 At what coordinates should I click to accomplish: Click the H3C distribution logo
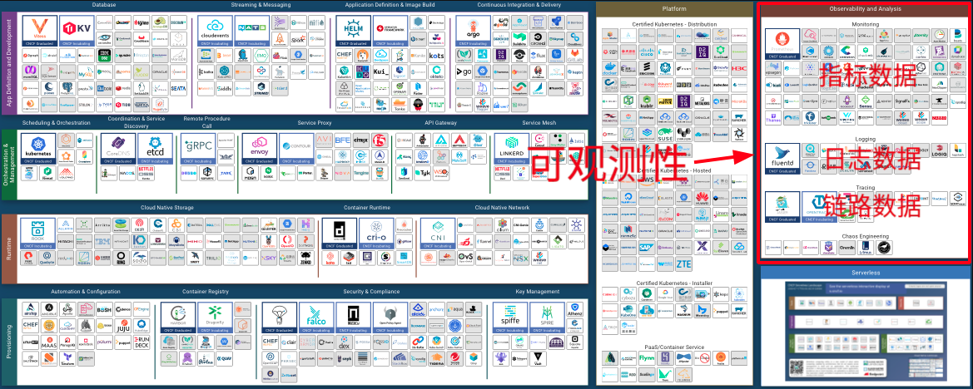point(739,68)
